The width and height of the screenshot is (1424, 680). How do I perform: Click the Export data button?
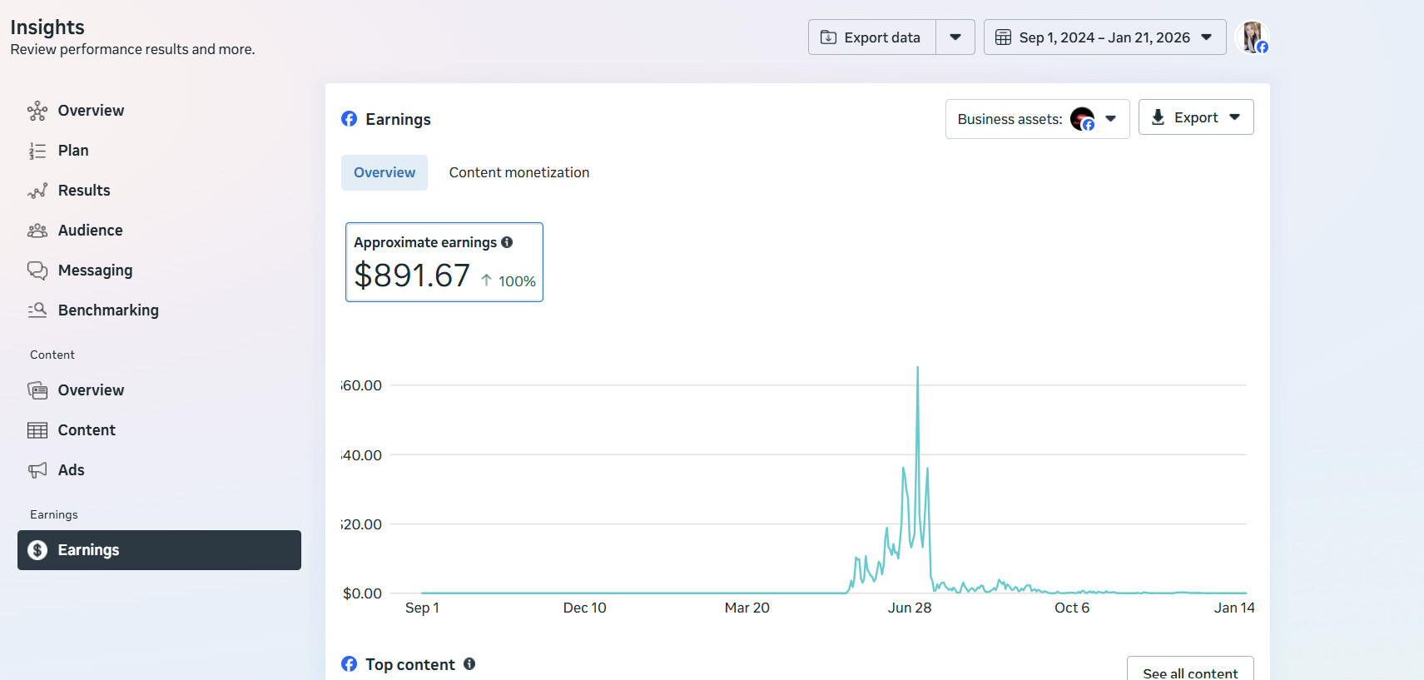(872, 37)
